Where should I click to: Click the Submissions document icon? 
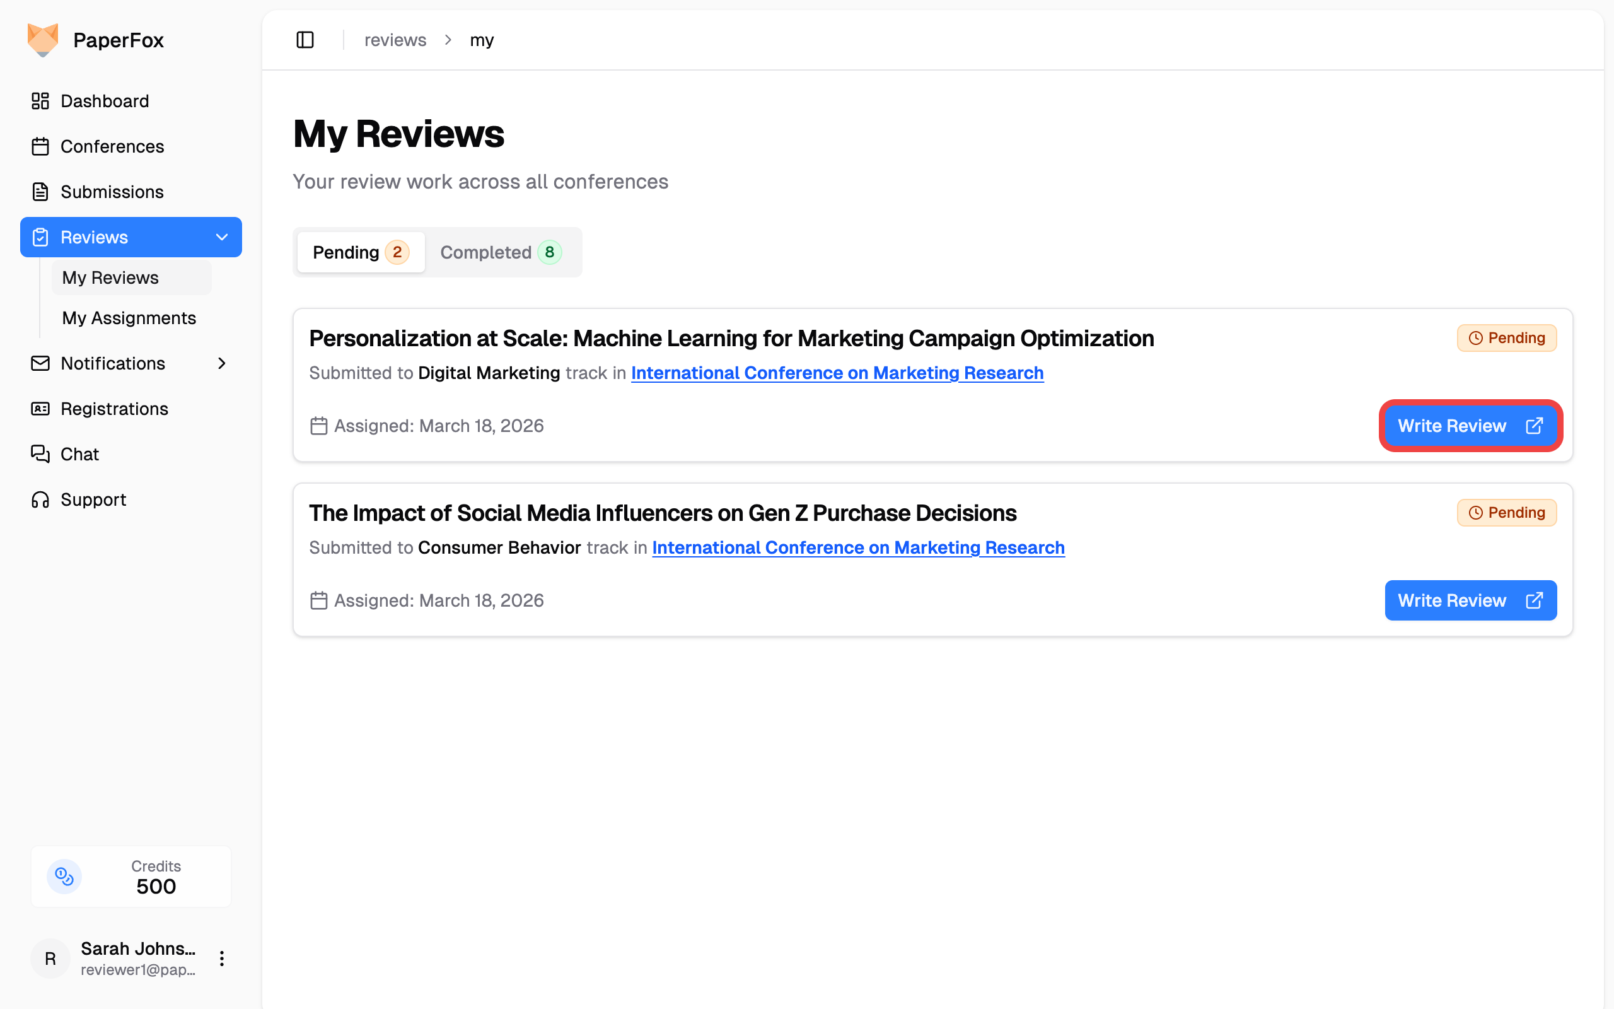coord(40,192)
